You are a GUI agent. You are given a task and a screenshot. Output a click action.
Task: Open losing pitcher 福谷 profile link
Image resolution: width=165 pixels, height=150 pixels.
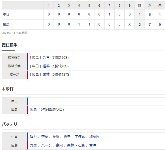tap(46, 66)
